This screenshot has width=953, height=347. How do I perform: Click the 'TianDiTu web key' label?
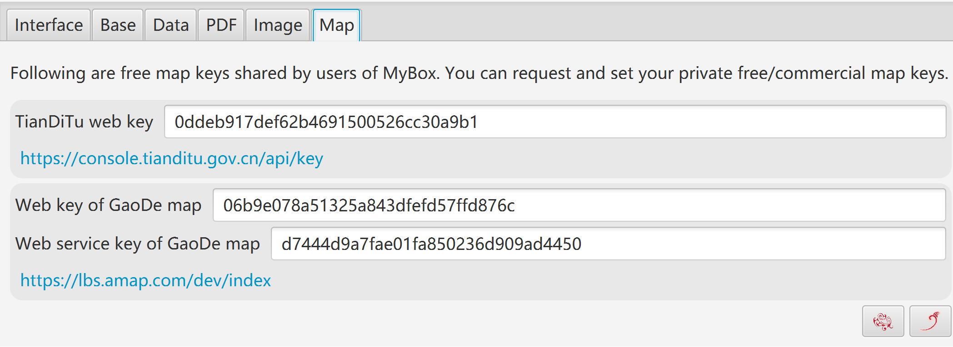click(84, 122)
